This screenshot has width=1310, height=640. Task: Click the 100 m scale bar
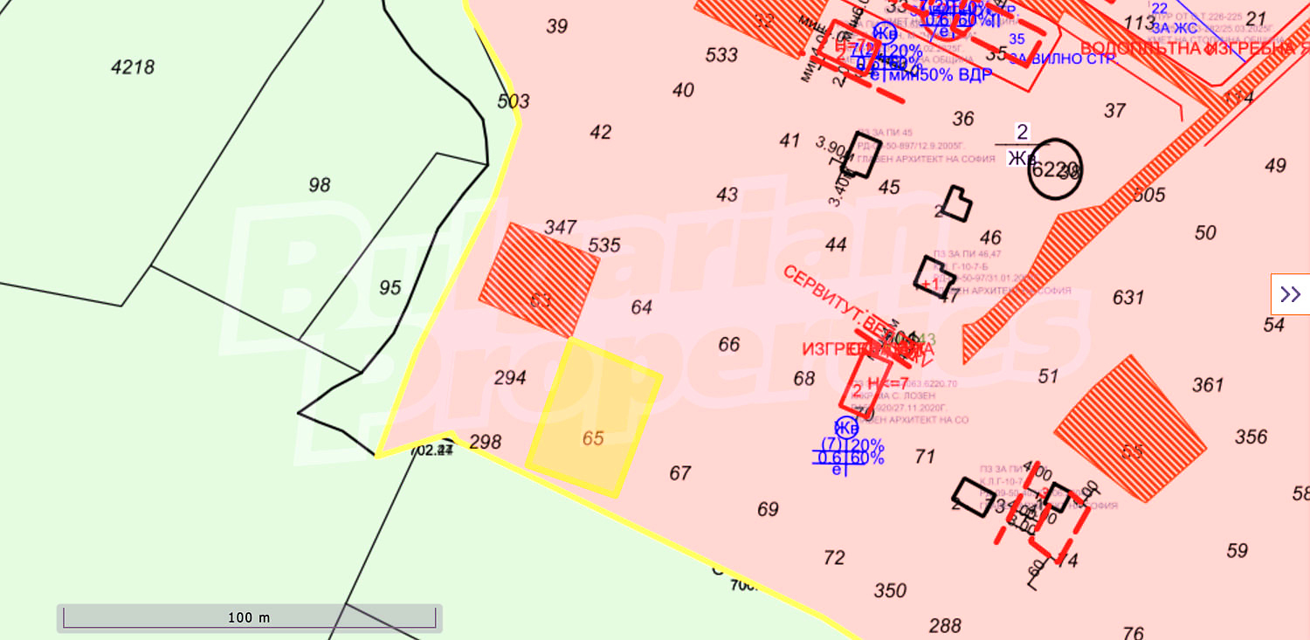click(249, 617)
